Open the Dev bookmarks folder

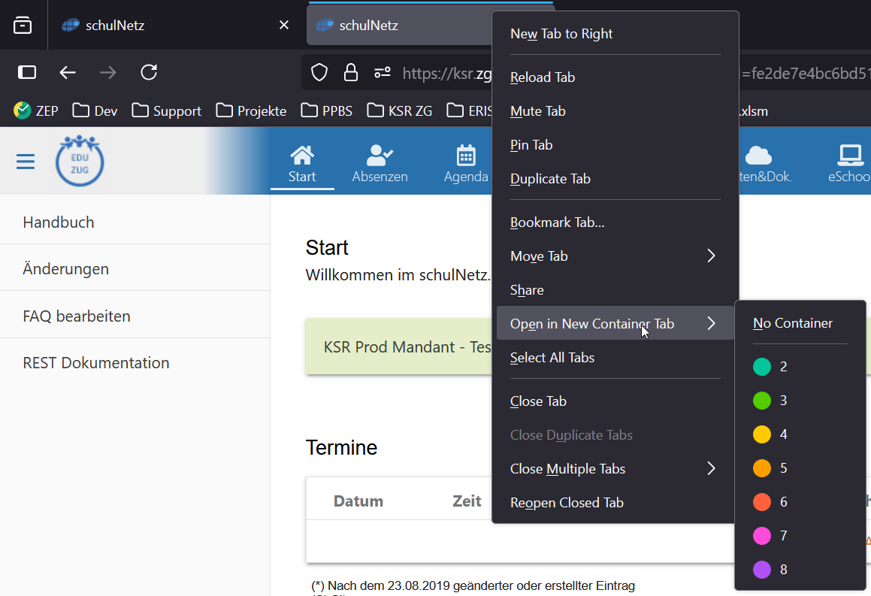pos(95,110)
